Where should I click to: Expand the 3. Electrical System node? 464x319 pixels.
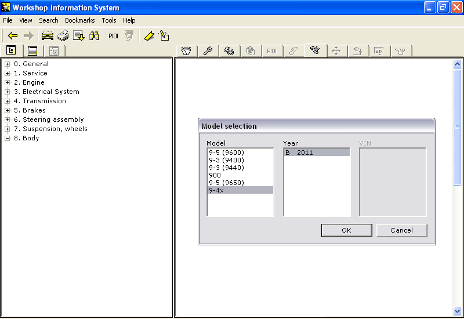click(7, 92)
